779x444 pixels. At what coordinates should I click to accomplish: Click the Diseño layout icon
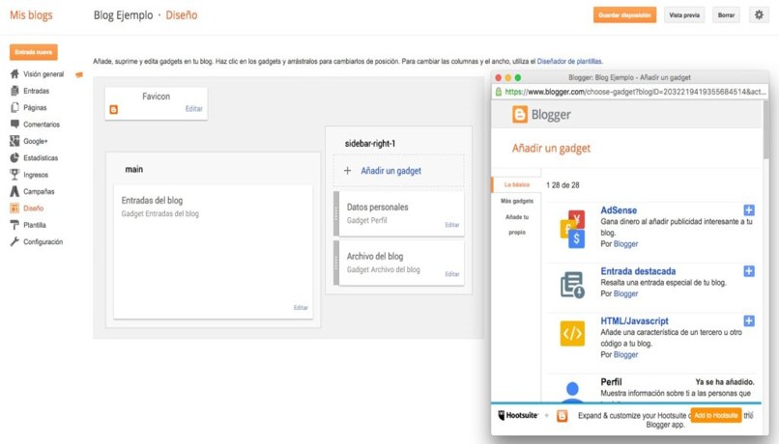[14, 208]
